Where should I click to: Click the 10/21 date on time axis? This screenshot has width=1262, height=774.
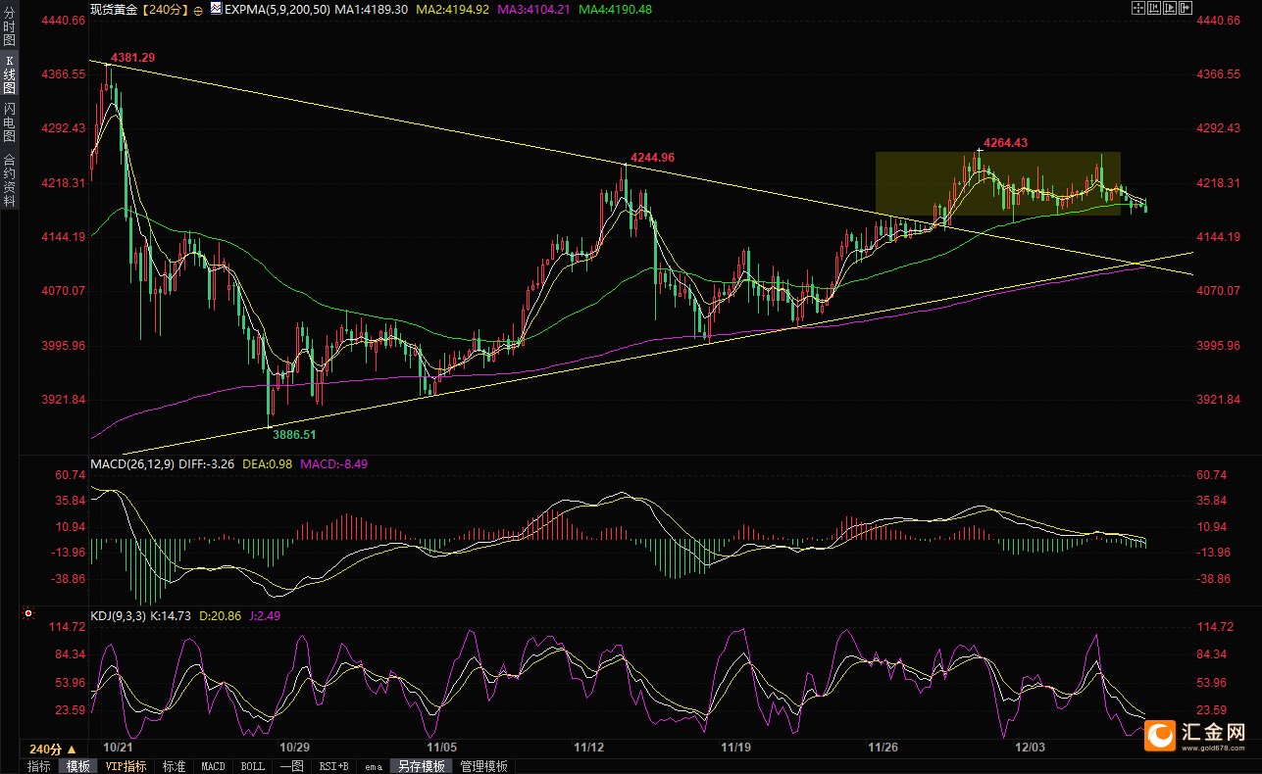pyautogui.click(x=117, y=748)
